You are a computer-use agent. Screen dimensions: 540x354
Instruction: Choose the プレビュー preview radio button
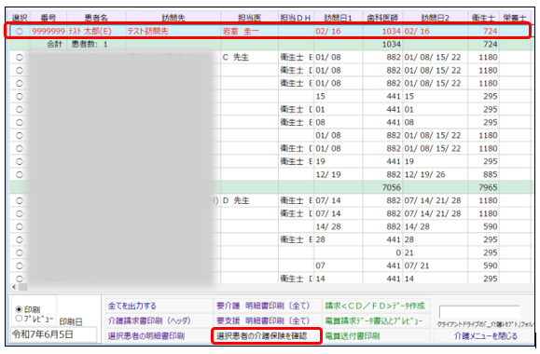[19, 319]
